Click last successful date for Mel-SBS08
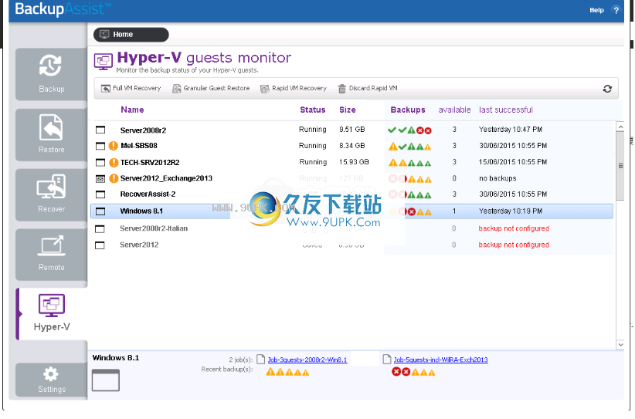The width and height of the screenshot is (635, 419). coord(513,146)
